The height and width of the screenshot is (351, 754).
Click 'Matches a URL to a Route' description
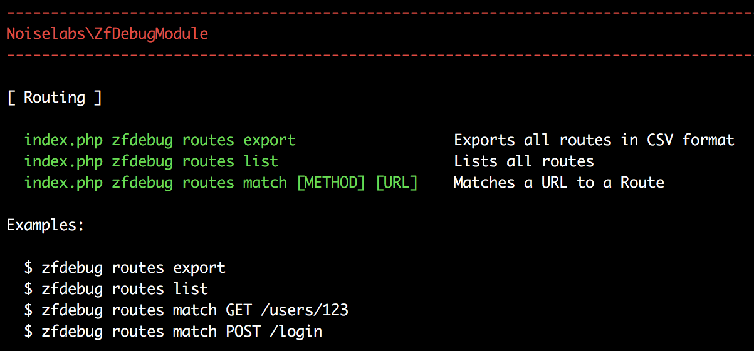pyautogui.click(x=558, y=183)
